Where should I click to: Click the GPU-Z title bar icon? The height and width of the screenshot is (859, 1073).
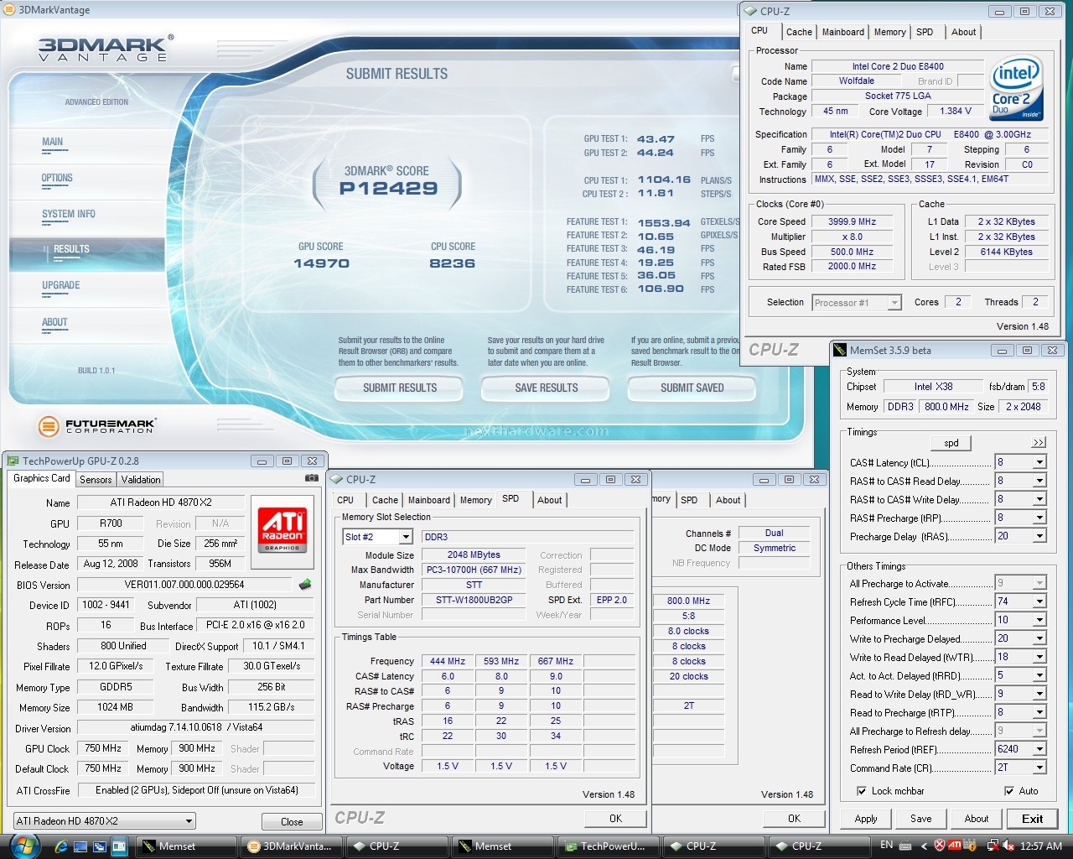13,461
